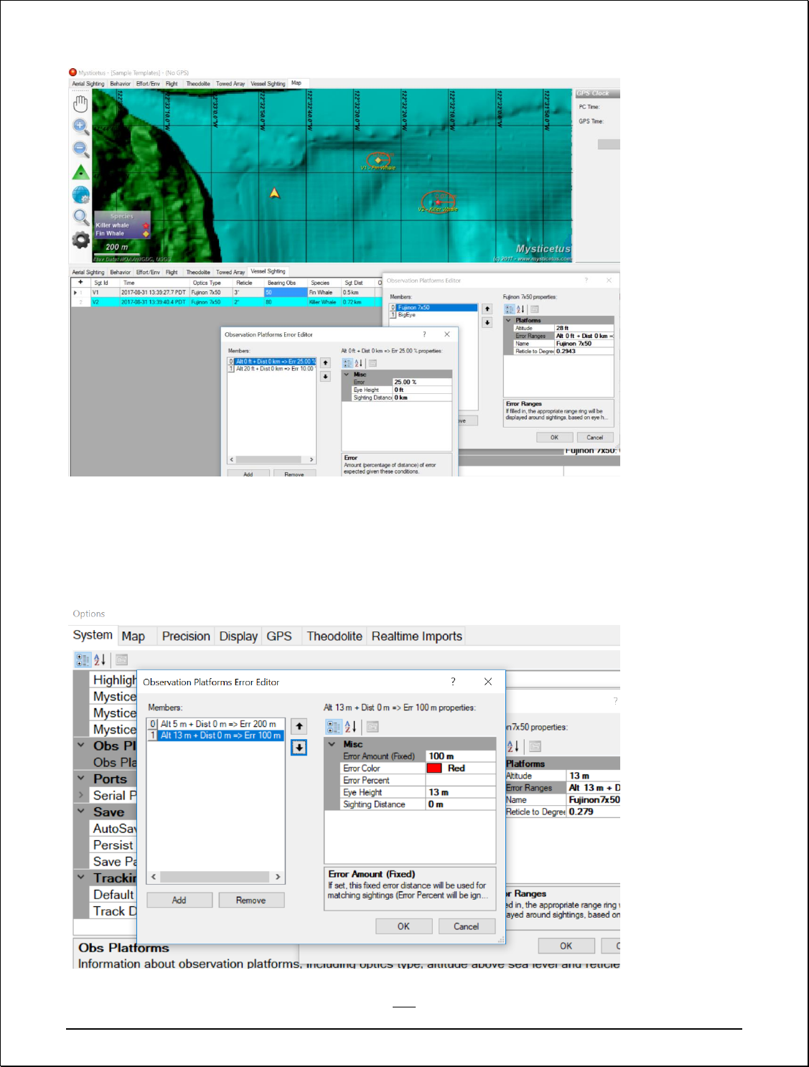Image resolution: width=809 pixels, height=1067 pixels.
Task: Click Categorized icon in 100 m Error Editor
Action: tap(334, 727)
